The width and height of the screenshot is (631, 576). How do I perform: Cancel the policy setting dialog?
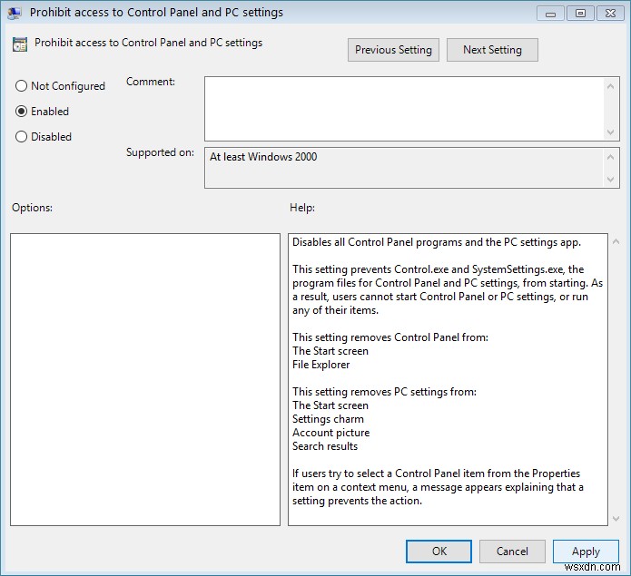[x=512, y=551]
